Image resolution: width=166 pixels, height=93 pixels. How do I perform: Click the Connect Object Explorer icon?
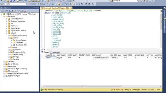point(10,11)
